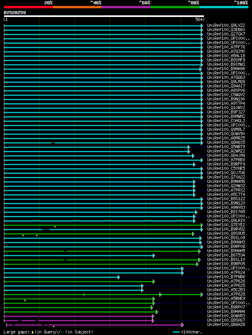Click the green alignment bar for Q9S9U5
Screen dimensions: 252x335
click(x=99, y=234)
